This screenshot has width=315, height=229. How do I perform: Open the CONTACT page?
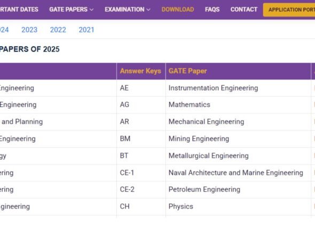pos(244,10)
